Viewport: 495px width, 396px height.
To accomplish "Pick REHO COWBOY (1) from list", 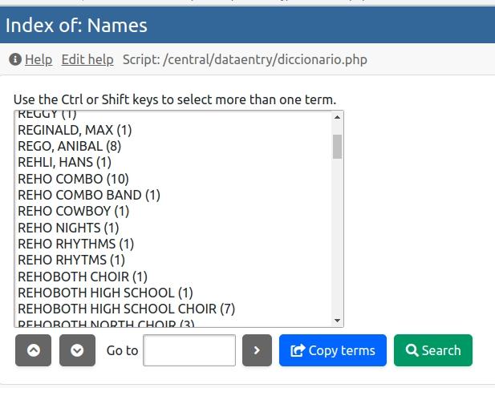I will coord(73,211).
